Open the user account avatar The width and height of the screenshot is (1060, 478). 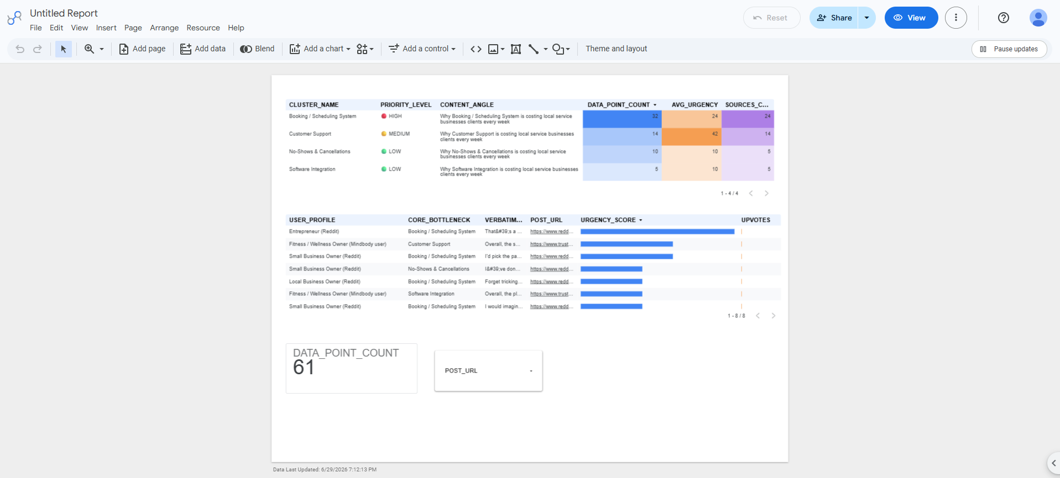(x=1038, y=18)
